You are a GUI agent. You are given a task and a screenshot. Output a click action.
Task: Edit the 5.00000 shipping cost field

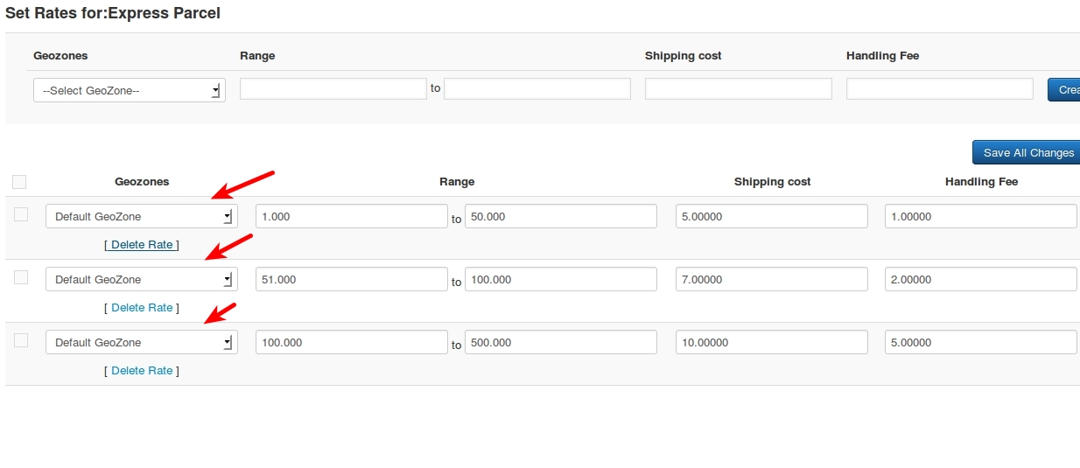click(771, 216)
